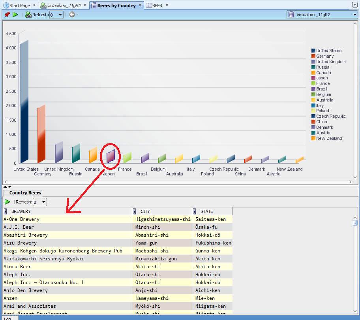Open the document tab list dropdown
360x320 pixels.
coord(354,5)
